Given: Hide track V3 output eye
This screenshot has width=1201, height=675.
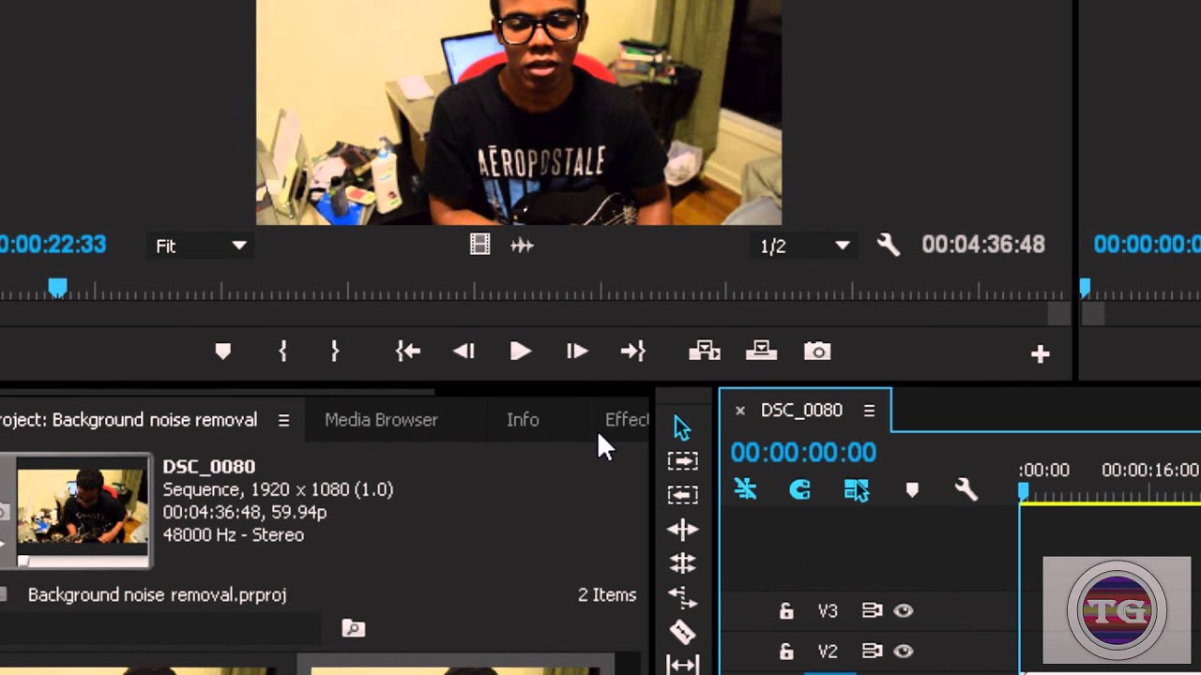Looking at the screenshot, I should coord(904,611).
